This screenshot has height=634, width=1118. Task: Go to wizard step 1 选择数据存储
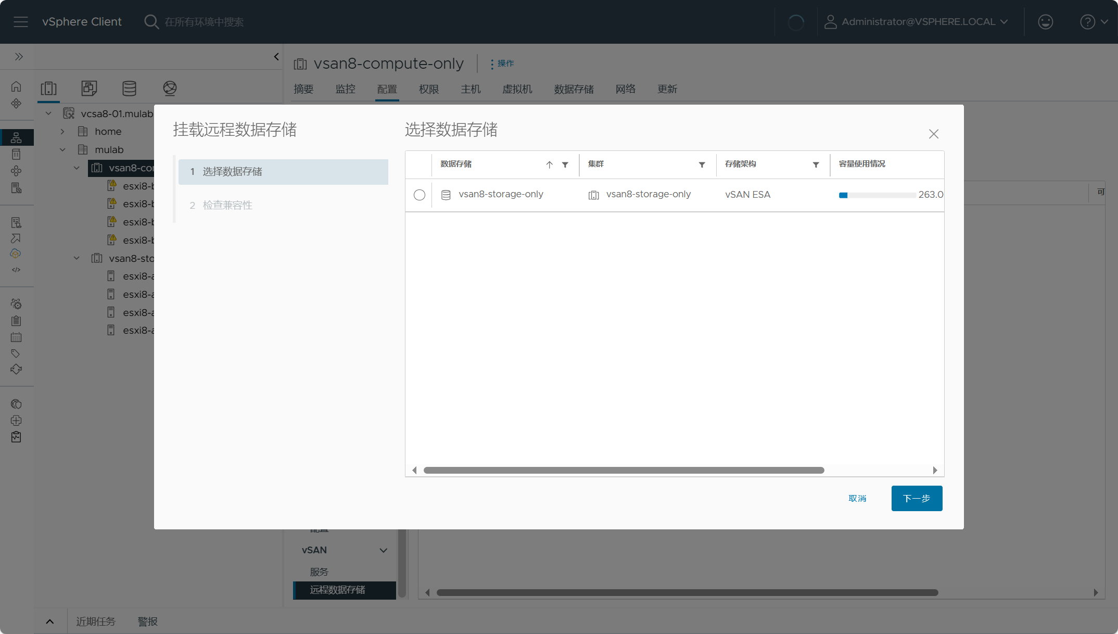coord(283,172)
